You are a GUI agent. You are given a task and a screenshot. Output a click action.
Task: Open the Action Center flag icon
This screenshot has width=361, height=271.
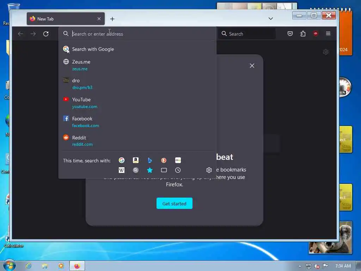click(325, 266)
